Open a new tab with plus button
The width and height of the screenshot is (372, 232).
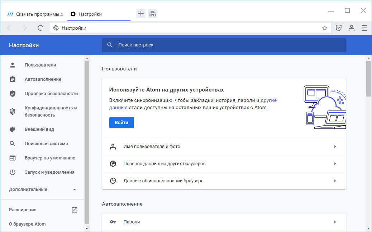[x=141, y=14]
